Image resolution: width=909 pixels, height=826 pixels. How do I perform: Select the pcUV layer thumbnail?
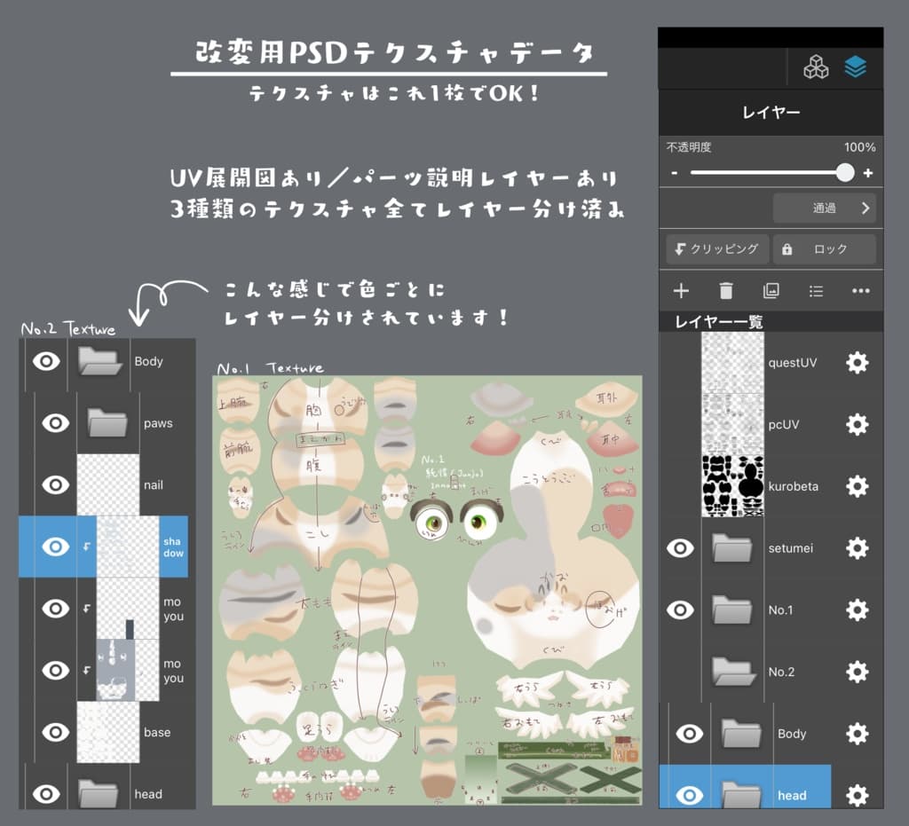[732, 424]
